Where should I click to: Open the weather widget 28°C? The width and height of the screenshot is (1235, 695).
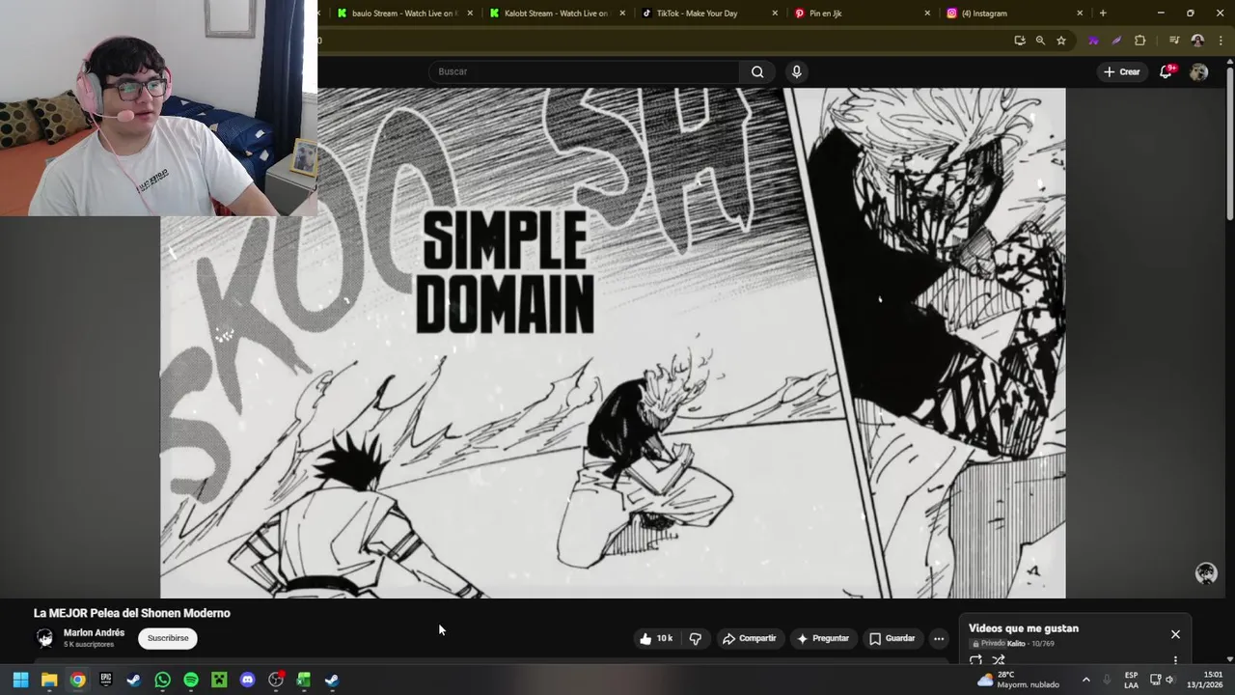coord(1018,681)
